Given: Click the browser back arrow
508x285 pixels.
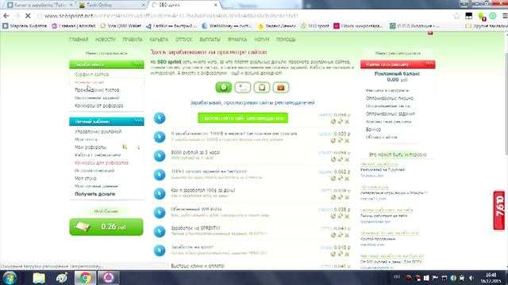Looking at the screenshot, I should (x=6, y=16).
